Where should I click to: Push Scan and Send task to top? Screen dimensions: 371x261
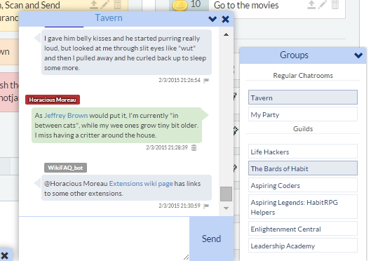[x=94, y=5]
